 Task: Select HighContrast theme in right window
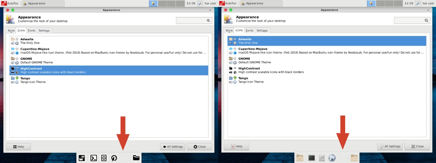(x=327, y=70)
